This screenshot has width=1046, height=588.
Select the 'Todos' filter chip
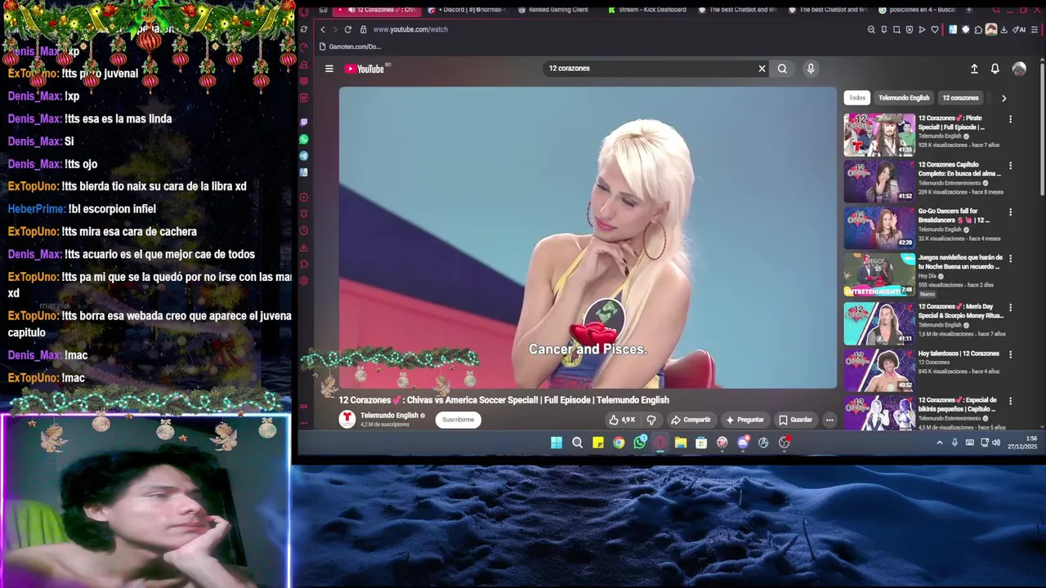point(856,98)
